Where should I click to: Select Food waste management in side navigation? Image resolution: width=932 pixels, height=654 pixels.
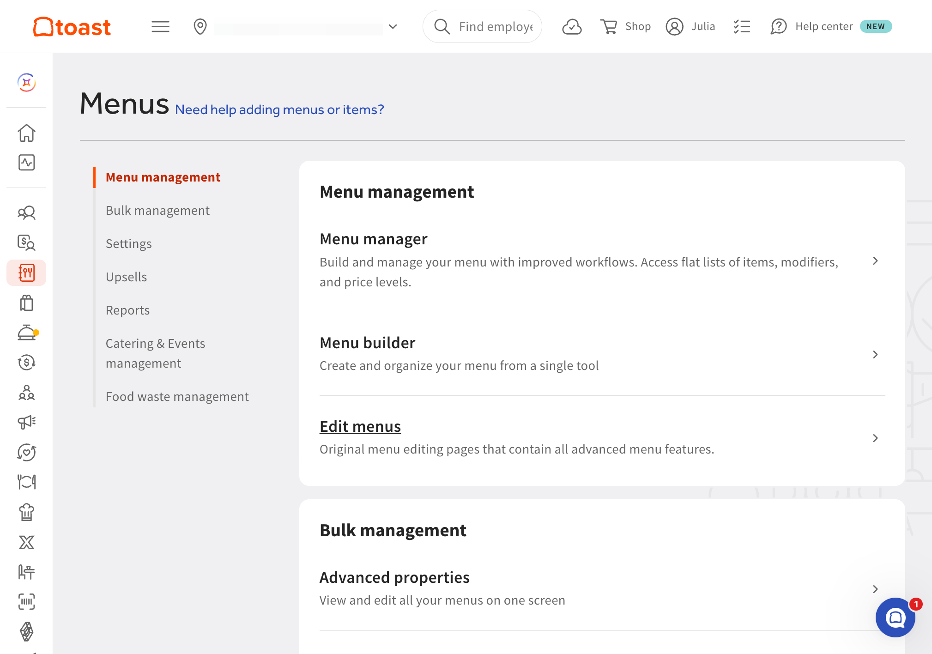pyautogui.click(x=177, y=397)
